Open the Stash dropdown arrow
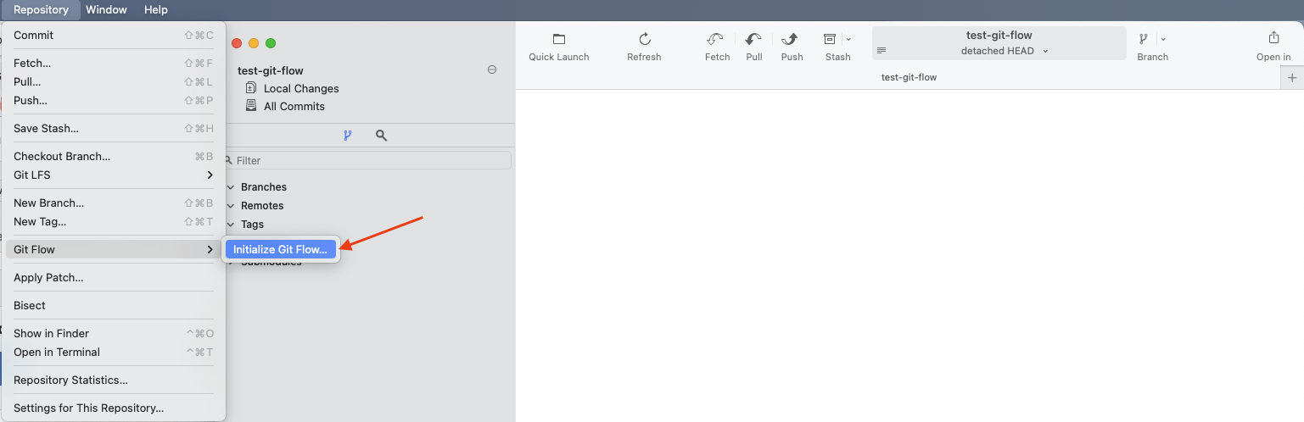Viewport: 1304px width, 422px height. tap(848, 39)
